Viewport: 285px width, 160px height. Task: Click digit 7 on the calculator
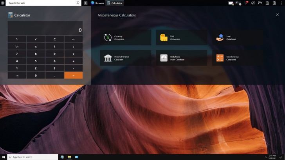[x=17, y=53]
